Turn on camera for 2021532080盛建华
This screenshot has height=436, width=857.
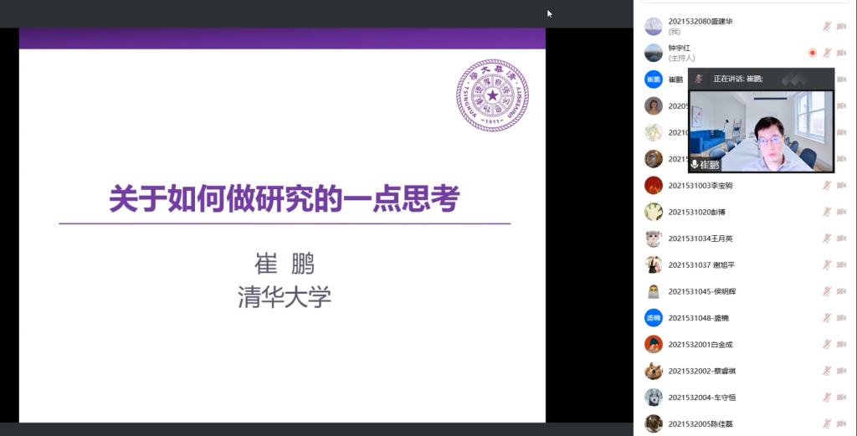click(x=841, y=26)
